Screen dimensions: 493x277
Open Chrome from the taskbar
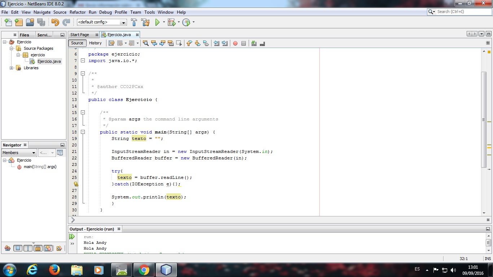[x=144, y=269]
